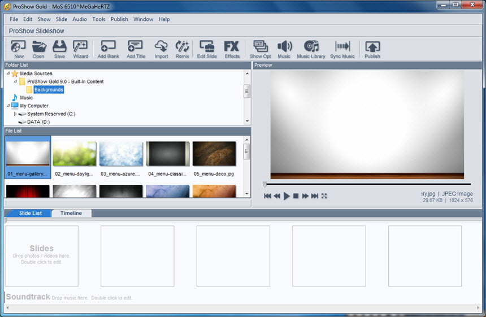Open the Window menu
Image resolution: width=486 pixels, height=317 pixels.
tap(143, 19)
